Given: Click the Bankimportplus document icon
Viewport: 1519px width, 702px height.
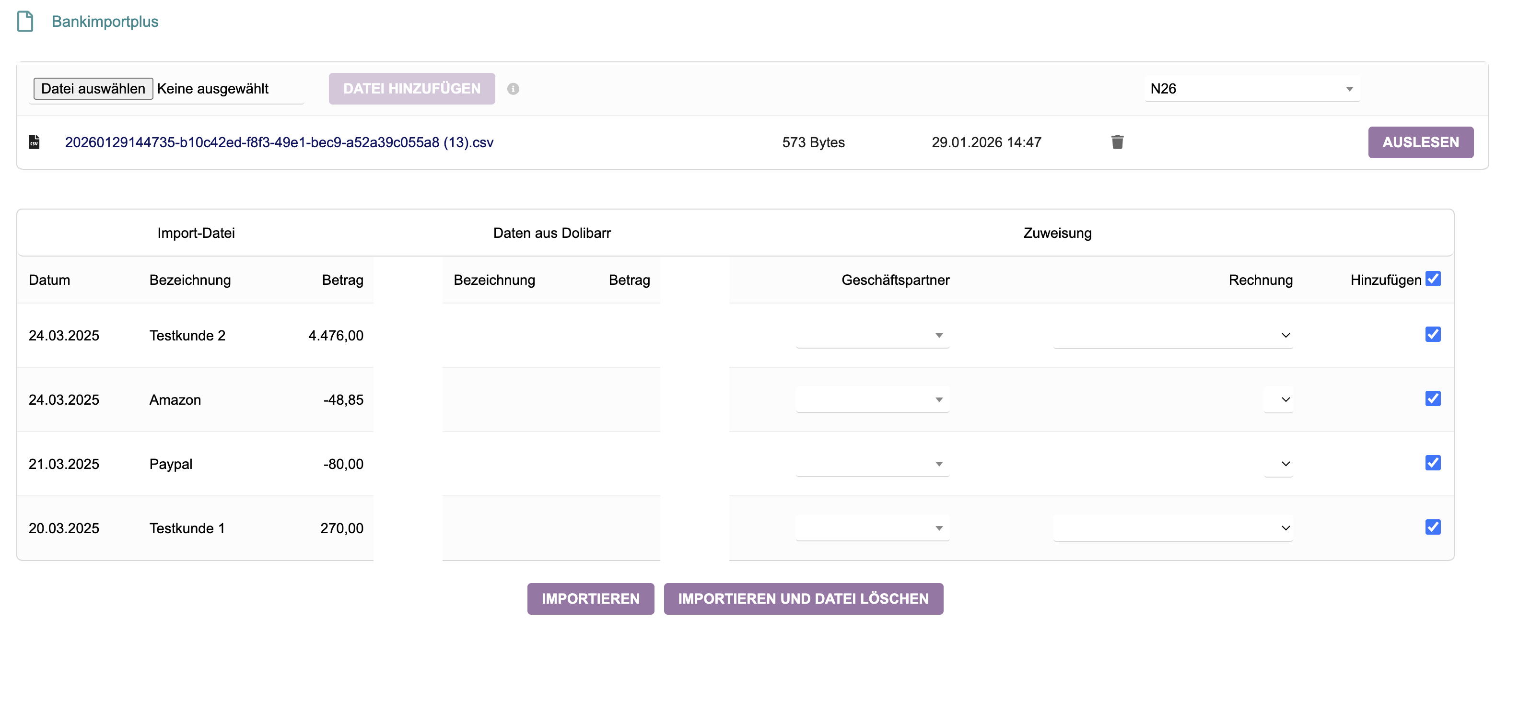Looking at the screenshot, I should point(25,22).
